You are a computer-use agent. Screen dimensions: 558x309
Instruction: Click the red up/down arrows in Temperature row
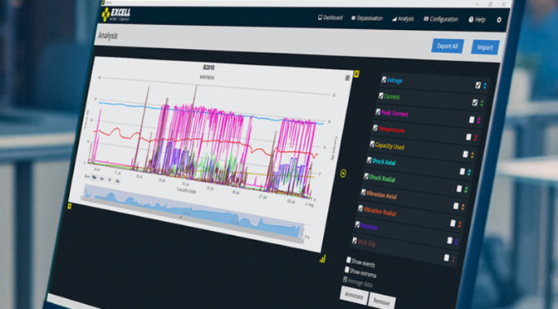476,138
